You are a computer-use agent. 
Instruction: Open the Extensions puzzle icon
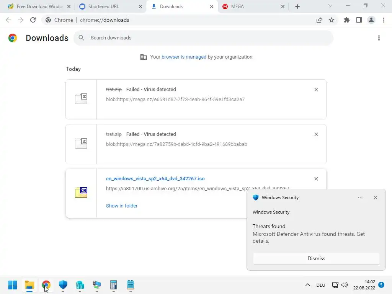[x=347, y=20]
